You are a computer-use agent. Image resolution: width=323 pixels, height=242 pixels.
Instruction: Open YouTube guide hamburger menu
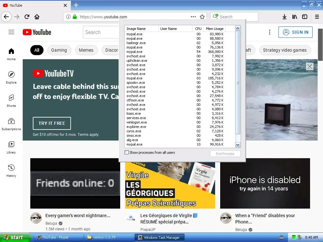(11, 32)
